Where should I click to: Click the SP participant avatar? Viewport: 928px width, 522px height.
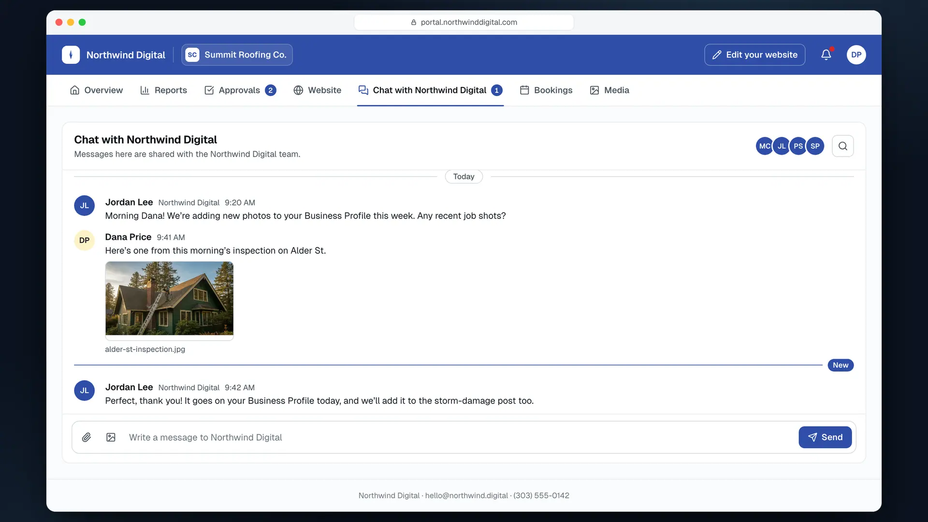815,146
